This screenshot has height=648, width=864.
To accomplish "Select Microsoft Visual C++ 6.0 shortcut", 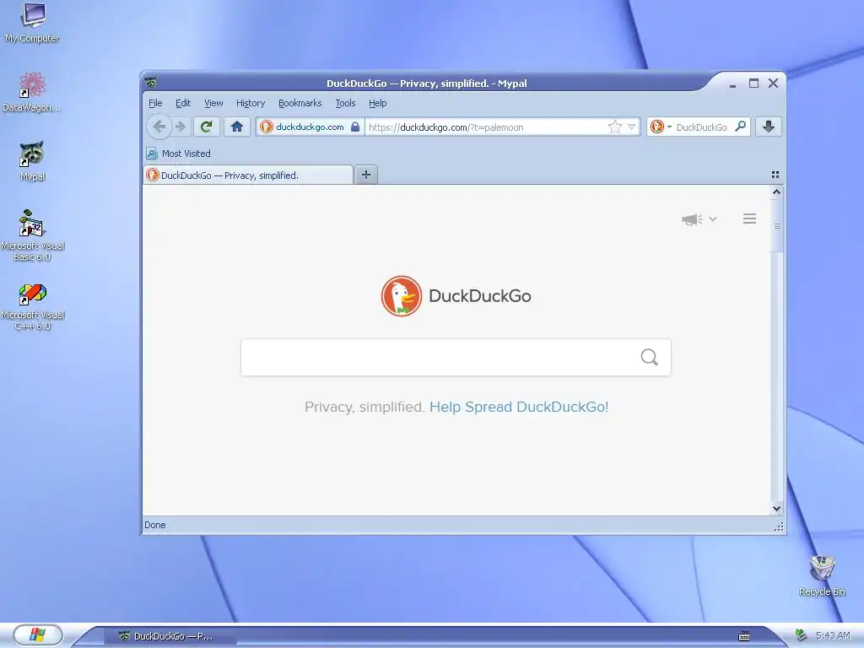I will pos(32,306).
